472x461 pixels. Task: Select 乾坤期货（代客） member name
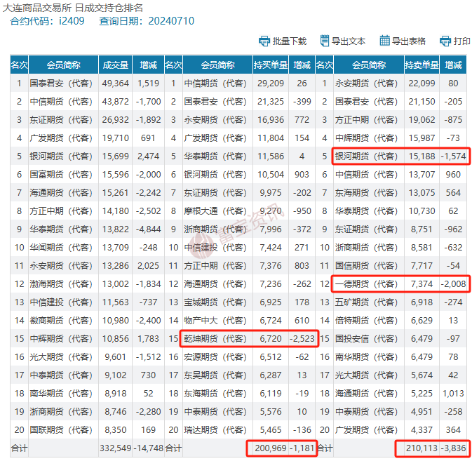tap(215, 339)
